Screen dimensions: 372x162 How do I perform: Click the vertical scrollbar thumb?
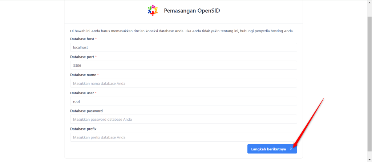pos(369,84)
